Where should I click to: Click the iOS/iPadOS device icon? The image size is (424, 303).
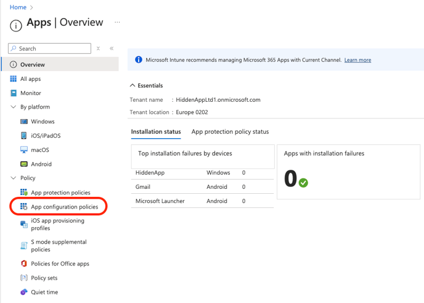24,135
